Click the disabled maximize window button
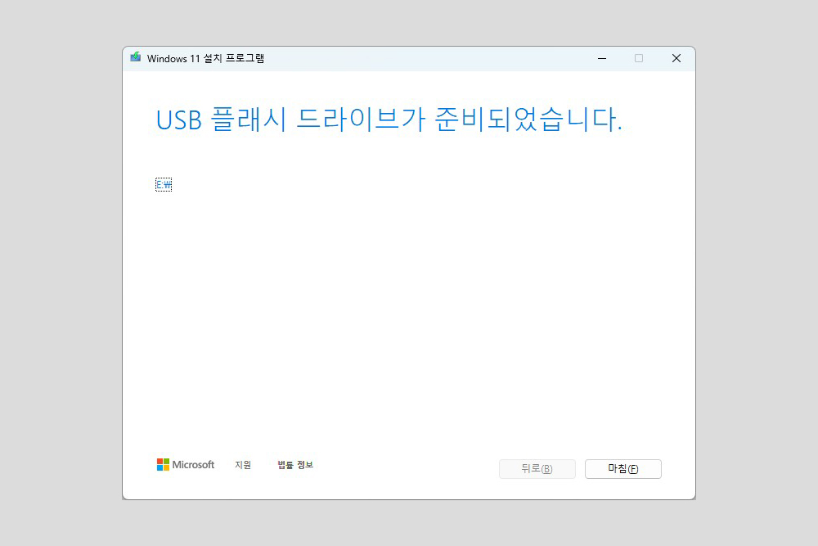The width and height of the screenshot is (818, 546). [x=639, y=58]
